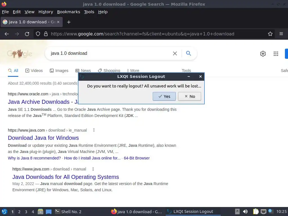Open Google quick settings gear
Image resolution: width=288 pixels, height=216 pixels.
263,54
